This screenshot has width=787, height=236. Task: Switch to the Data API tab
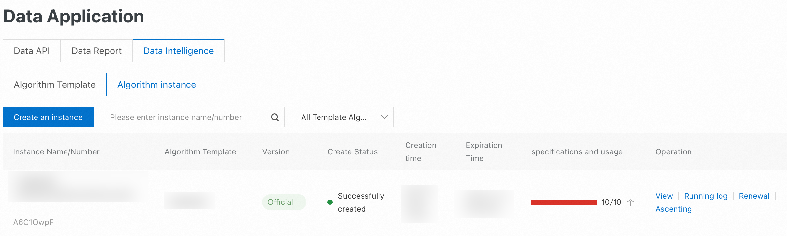pos(32,51)
